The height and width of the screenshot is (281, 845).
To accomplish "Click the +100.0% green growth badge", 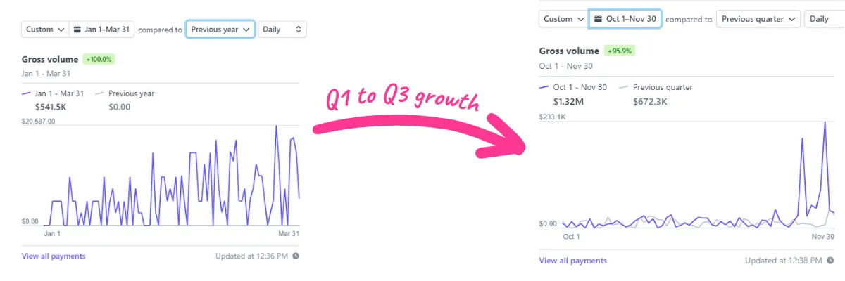I will 99,60.
